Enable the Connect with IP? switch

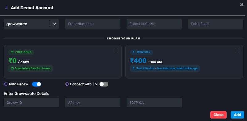104,84
